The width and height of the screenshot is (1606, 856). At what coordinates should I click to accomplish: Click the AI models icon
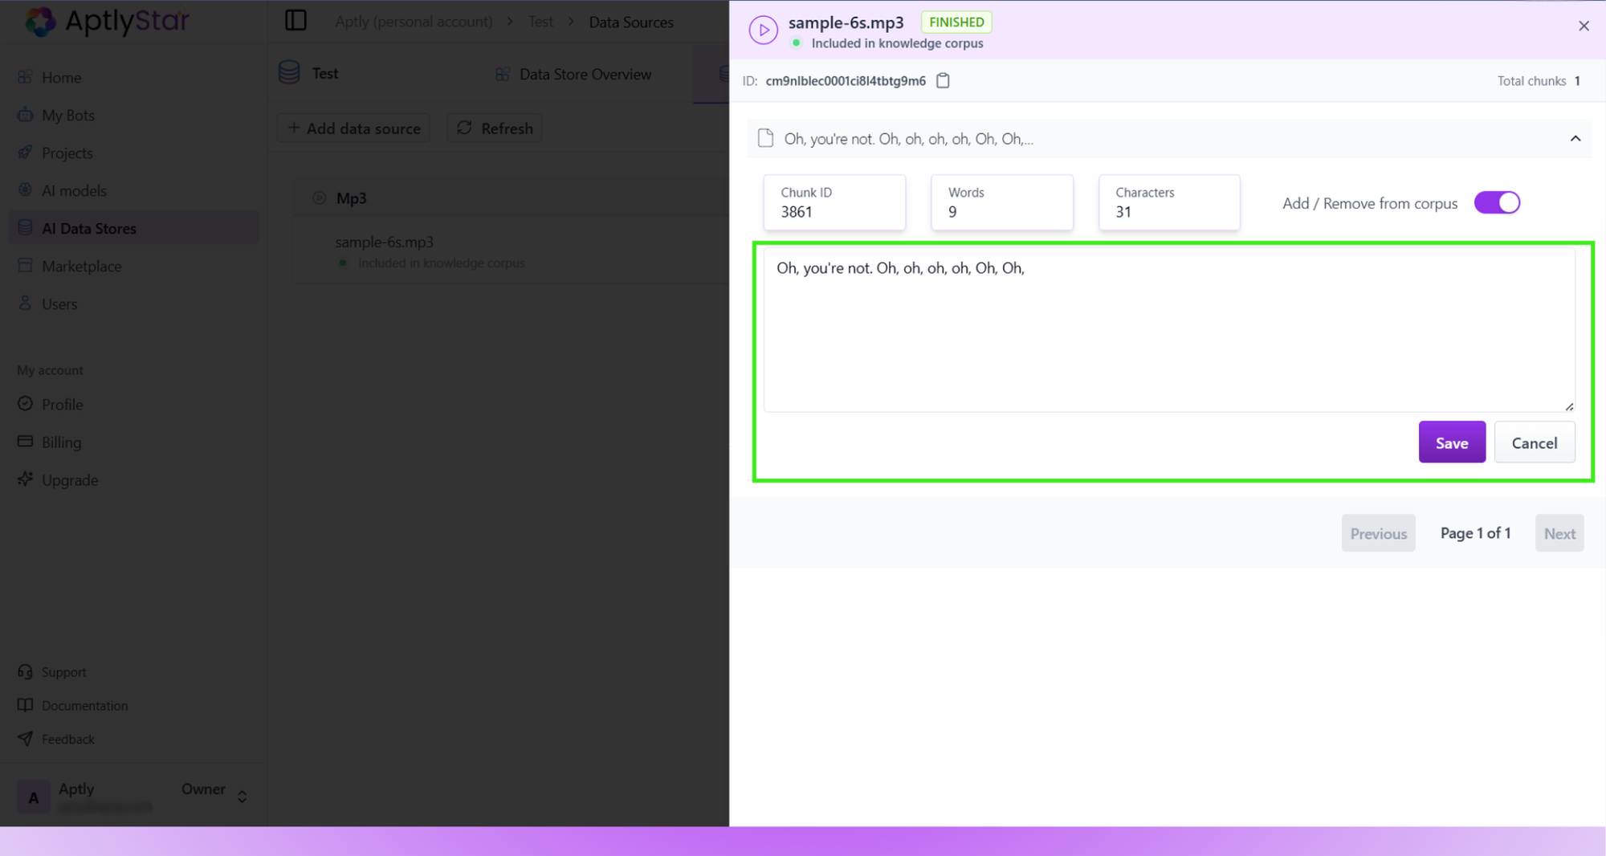[25, 190]
